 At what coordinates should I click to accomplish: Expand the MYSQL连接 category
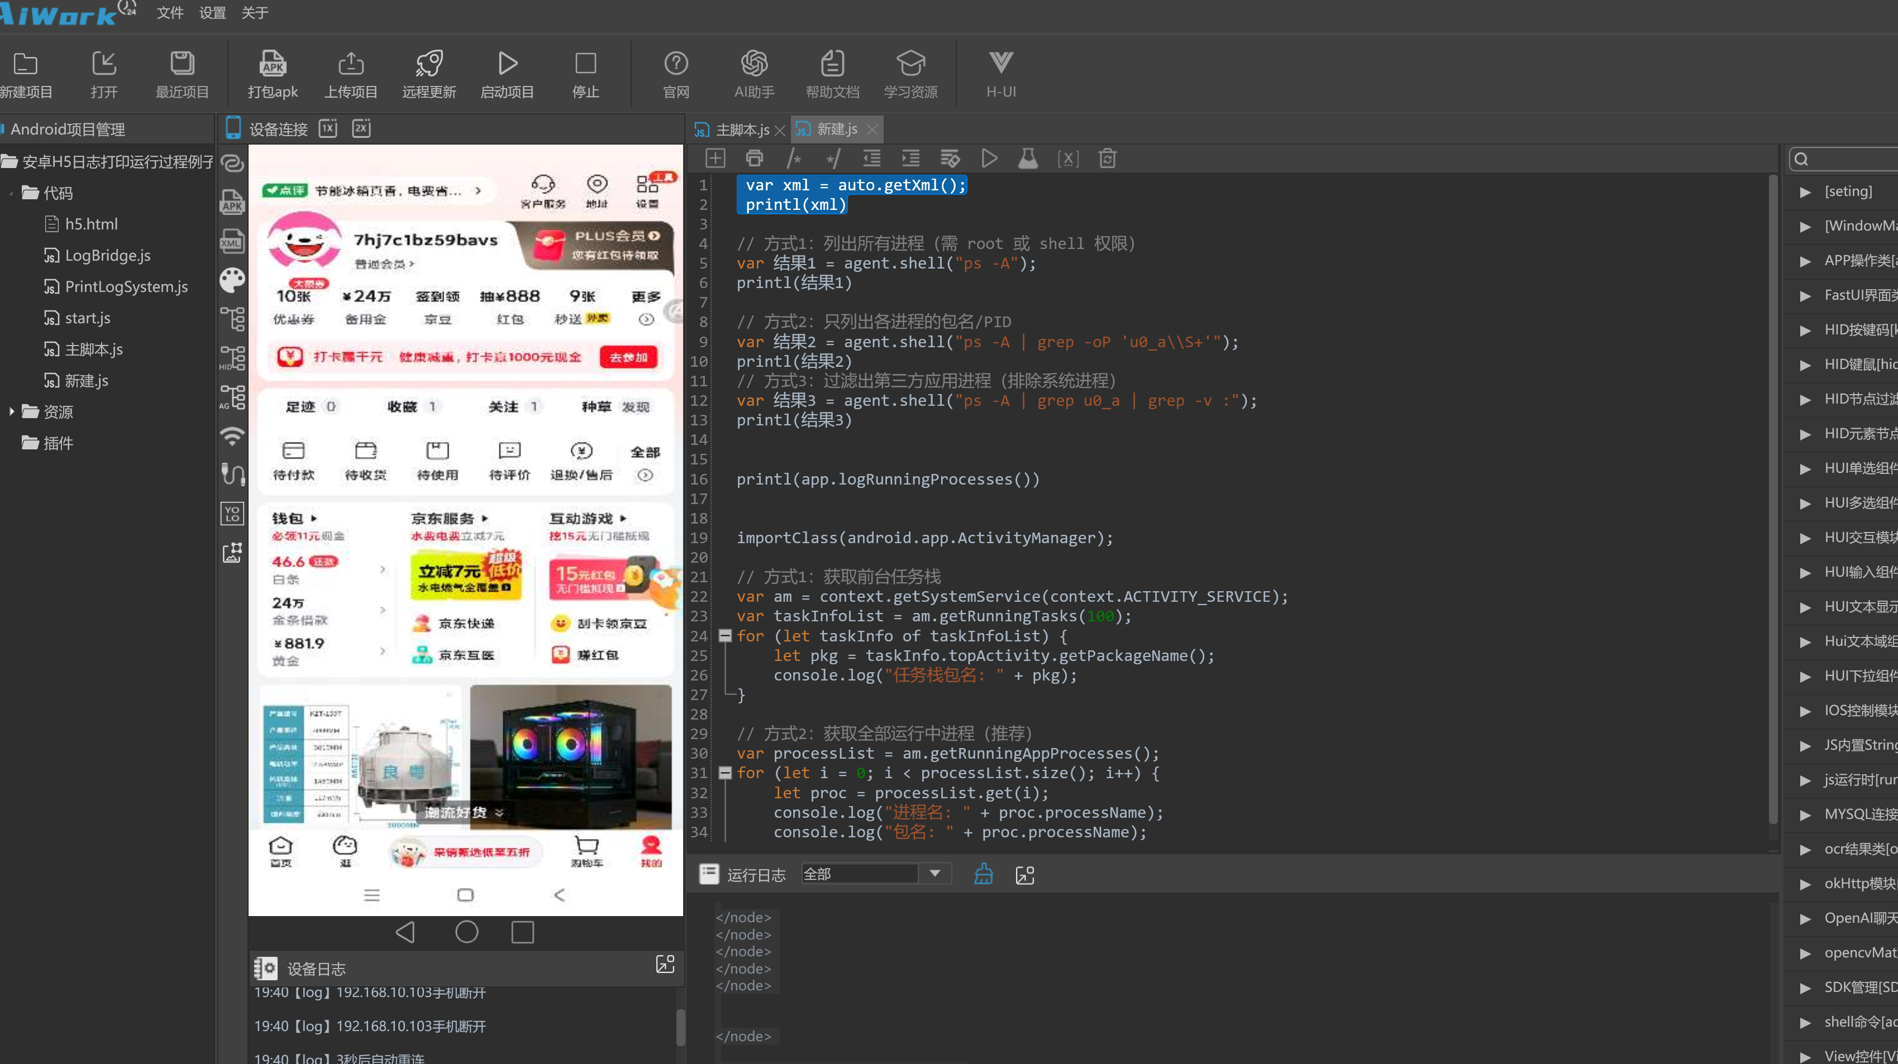1805,815
